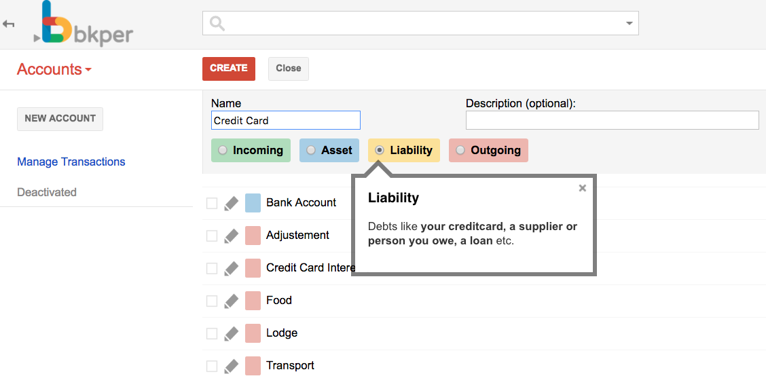Open Manage Transactions

(71, 162)
